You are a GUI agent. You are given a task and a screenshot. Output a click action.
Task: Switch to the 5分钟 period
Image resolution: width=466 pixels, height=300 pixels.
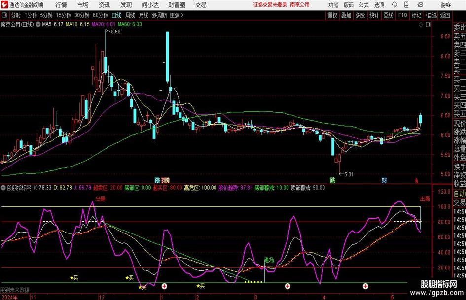46,15
